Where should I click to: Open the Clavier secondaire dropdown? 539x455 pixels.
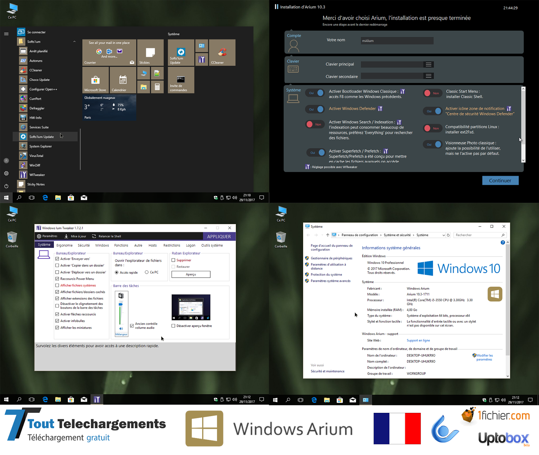coord(429,76)
